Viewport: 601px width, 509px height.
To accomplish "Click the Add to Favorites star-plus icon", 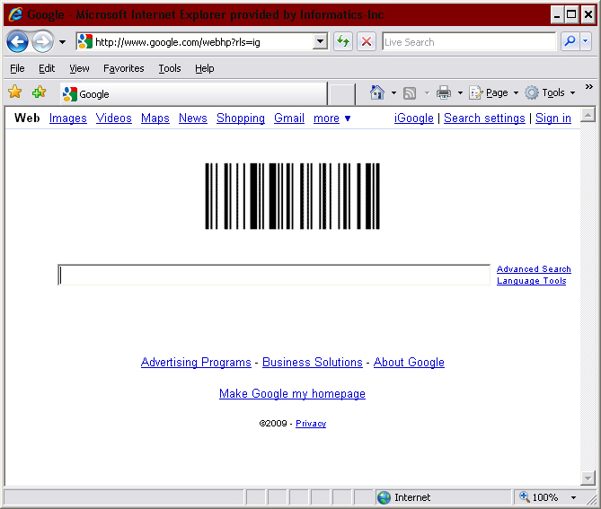I will 40,92.
